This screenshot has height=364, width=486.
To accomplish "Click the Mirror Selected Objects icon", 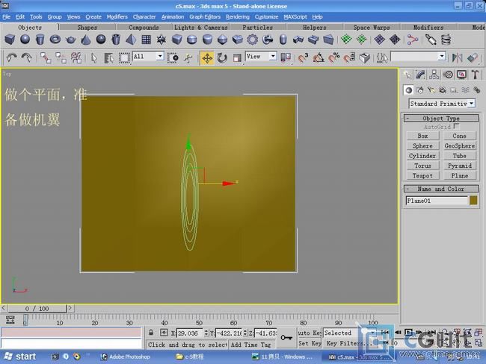I will pos(457,58).
